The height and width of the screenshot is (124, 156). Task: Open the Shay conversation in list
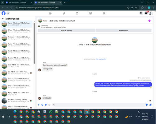(x=17, y=87)
